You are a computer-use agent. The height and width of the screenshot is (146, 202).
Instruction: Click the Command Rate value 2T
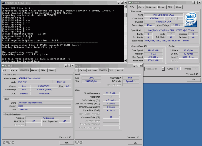pyautogui.click(x=111, y=117)
